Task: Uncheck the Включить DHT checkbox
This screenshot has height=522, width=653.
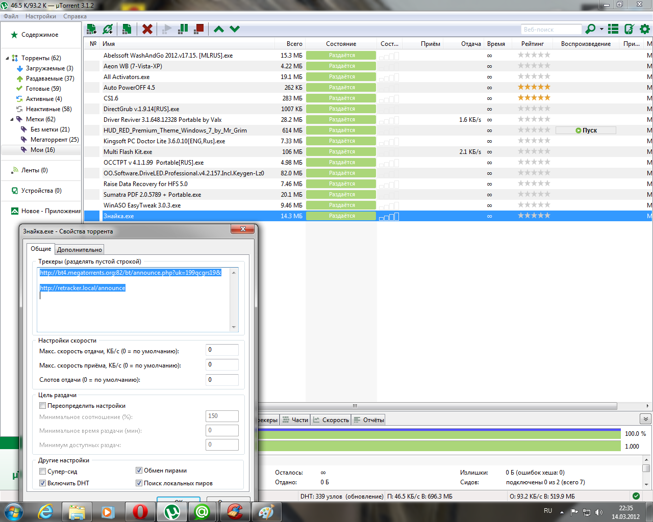Action: pos(43,483)
